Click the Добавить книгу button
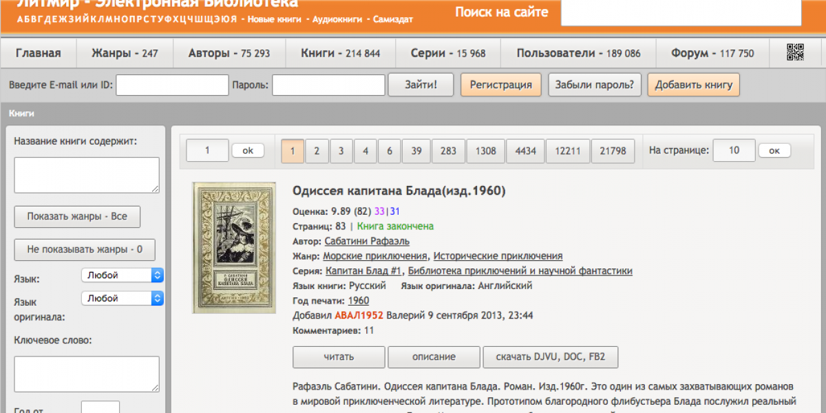 (694, 85)
